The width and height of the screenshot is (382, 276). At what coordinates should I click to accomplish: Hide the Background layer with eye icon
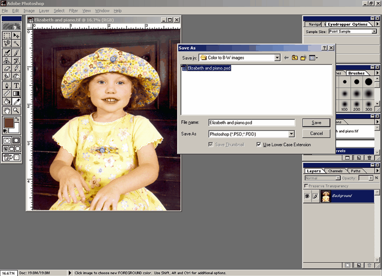tap(308, 196)
